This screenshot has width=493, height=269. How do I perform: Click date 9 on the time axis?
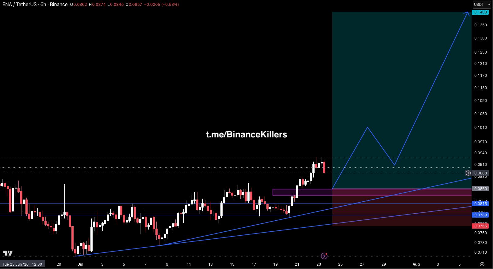point(167,264)
